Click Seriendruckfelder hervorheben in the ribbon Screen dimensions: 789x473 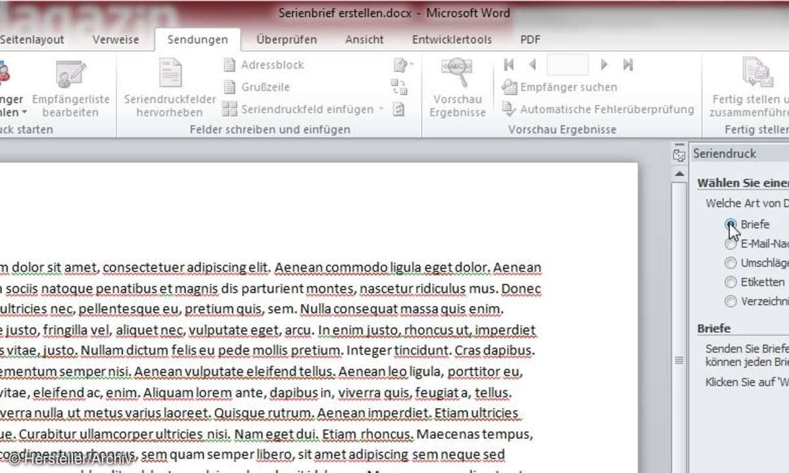click(170, 88)
